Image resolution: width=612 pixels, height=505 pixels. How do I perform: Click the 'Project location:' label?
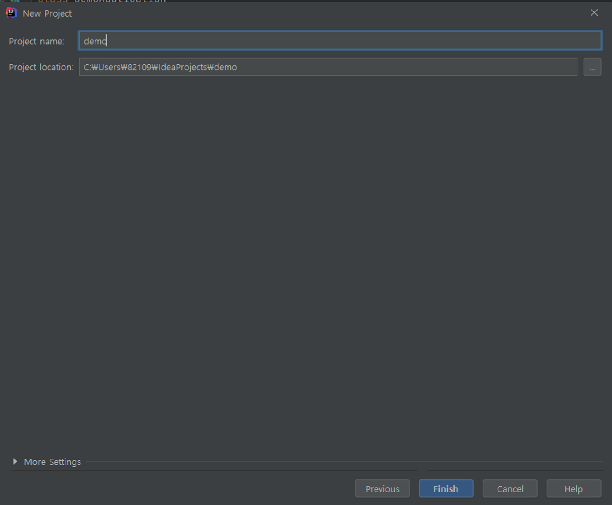pos(41,67)
